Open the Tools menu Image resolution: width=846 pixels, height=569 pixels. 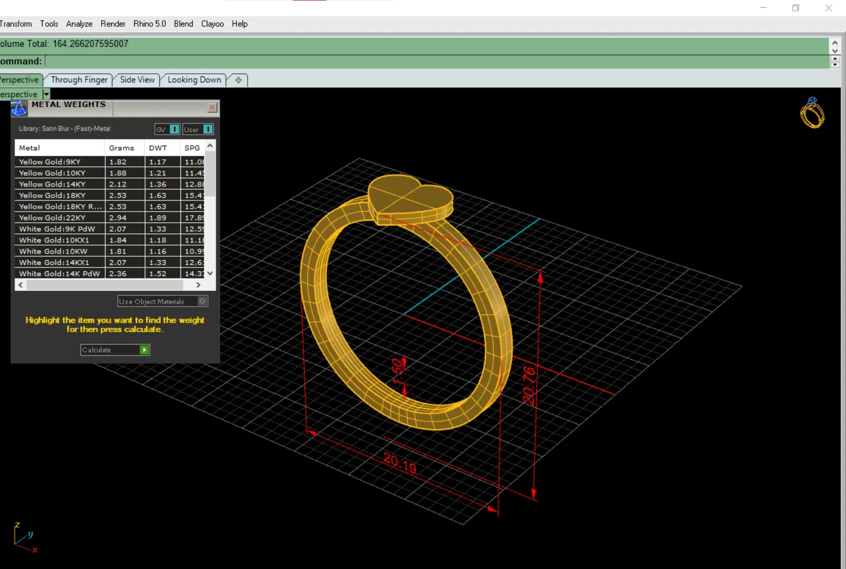pyautogui.click(x=49, y=24)
